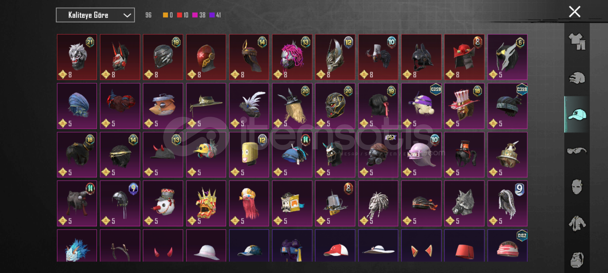Close the inventory with the X icon
608x273 pixels.
575,12
